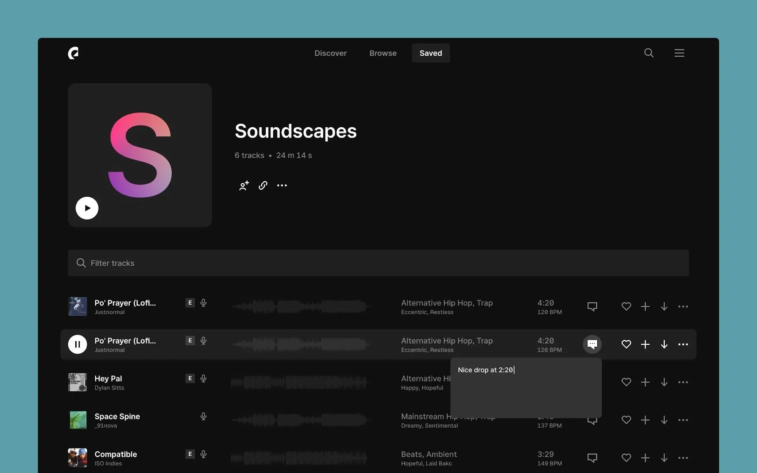Click the search icon in top bar
The height and width of the screenshot is (473, 757).
click(x=649, y=53)
